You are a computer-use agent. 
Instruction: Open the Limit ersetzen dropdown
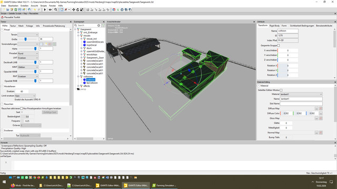click(x=25, y=96)
